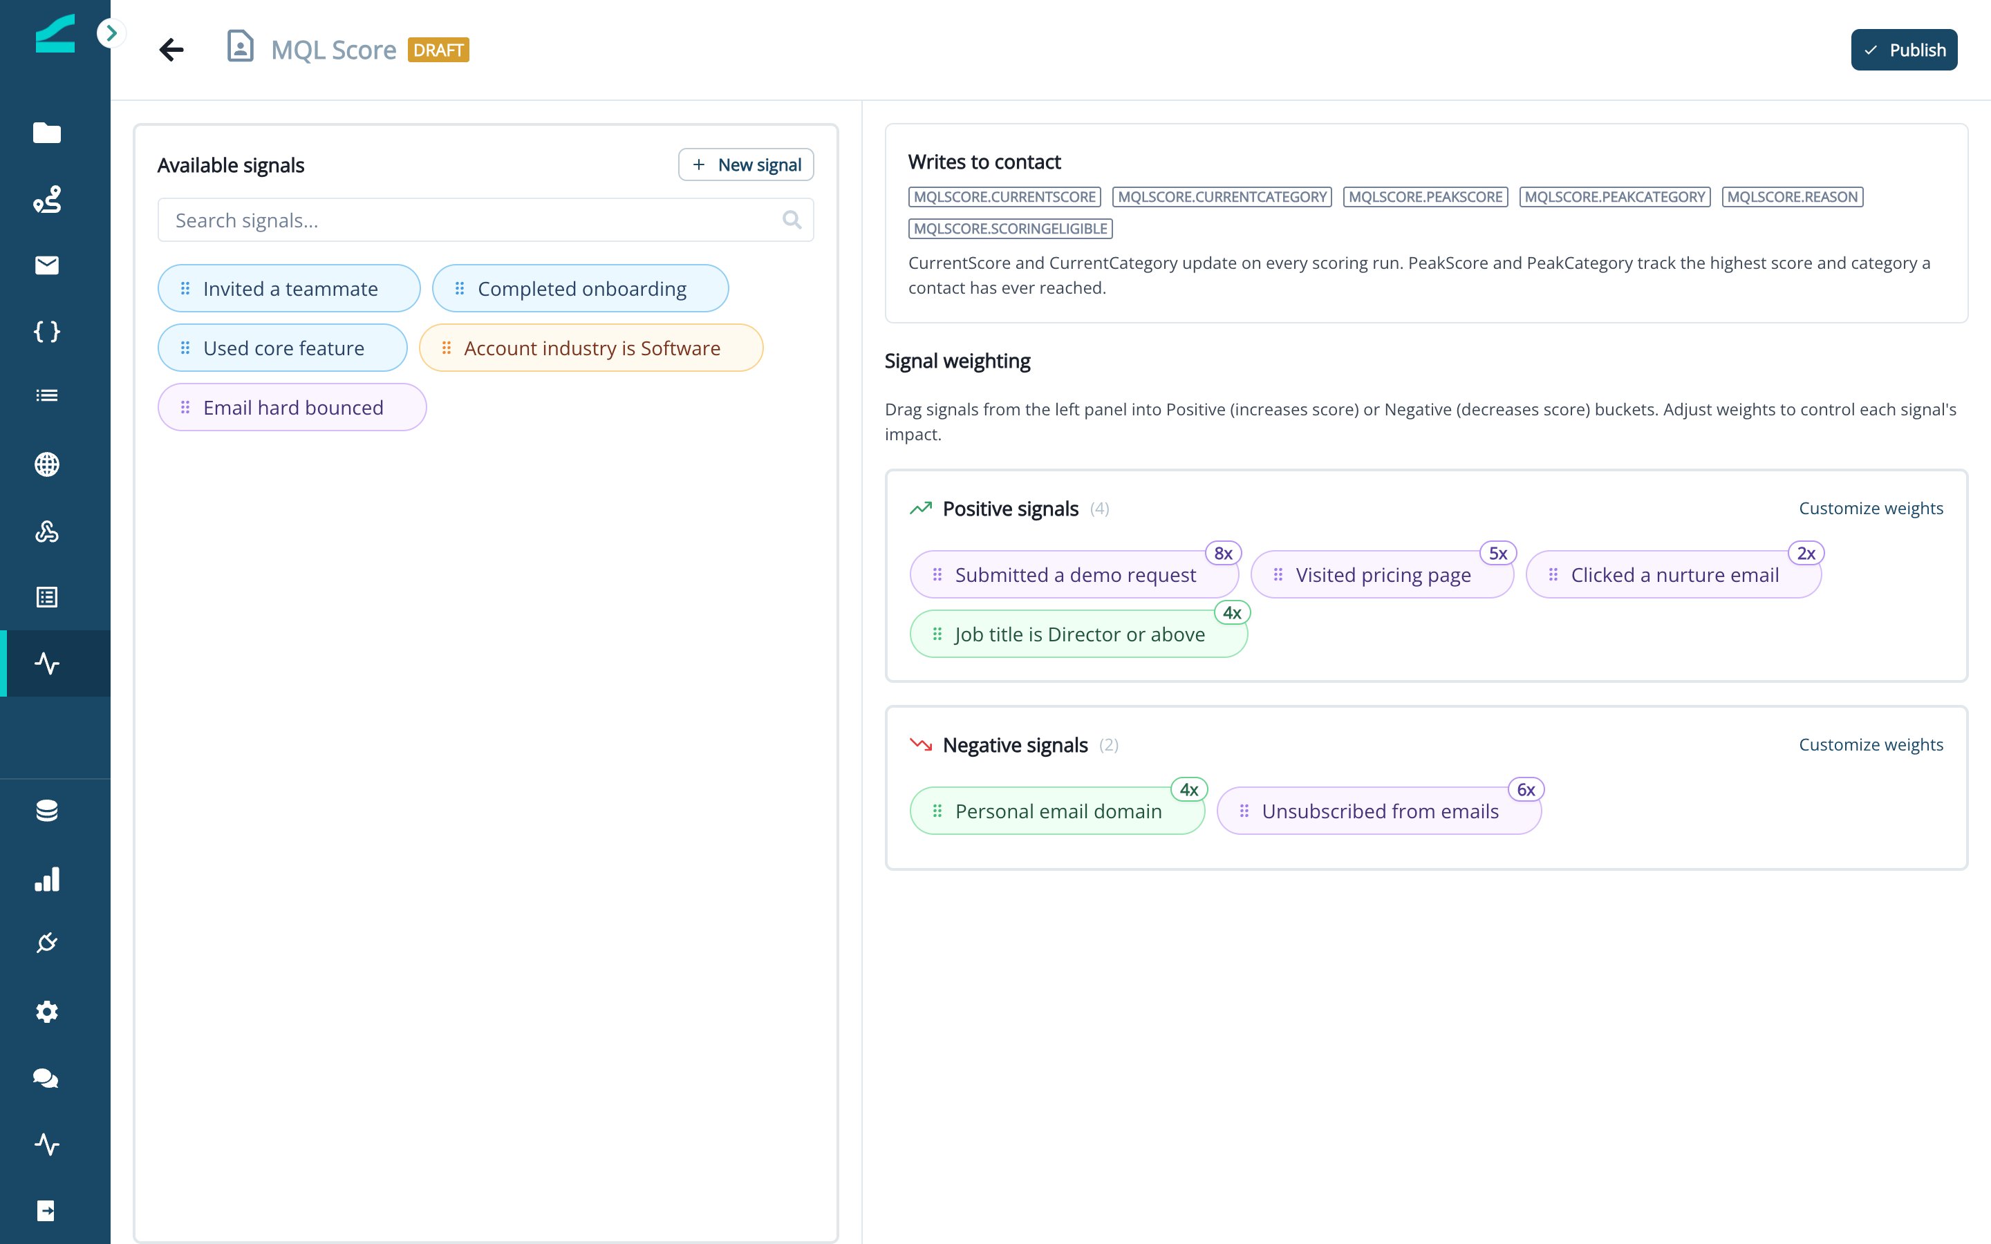Screen dimensions: 1991x1244
Task: Click the search magnifier icon
Action: (x=792, y=220)
